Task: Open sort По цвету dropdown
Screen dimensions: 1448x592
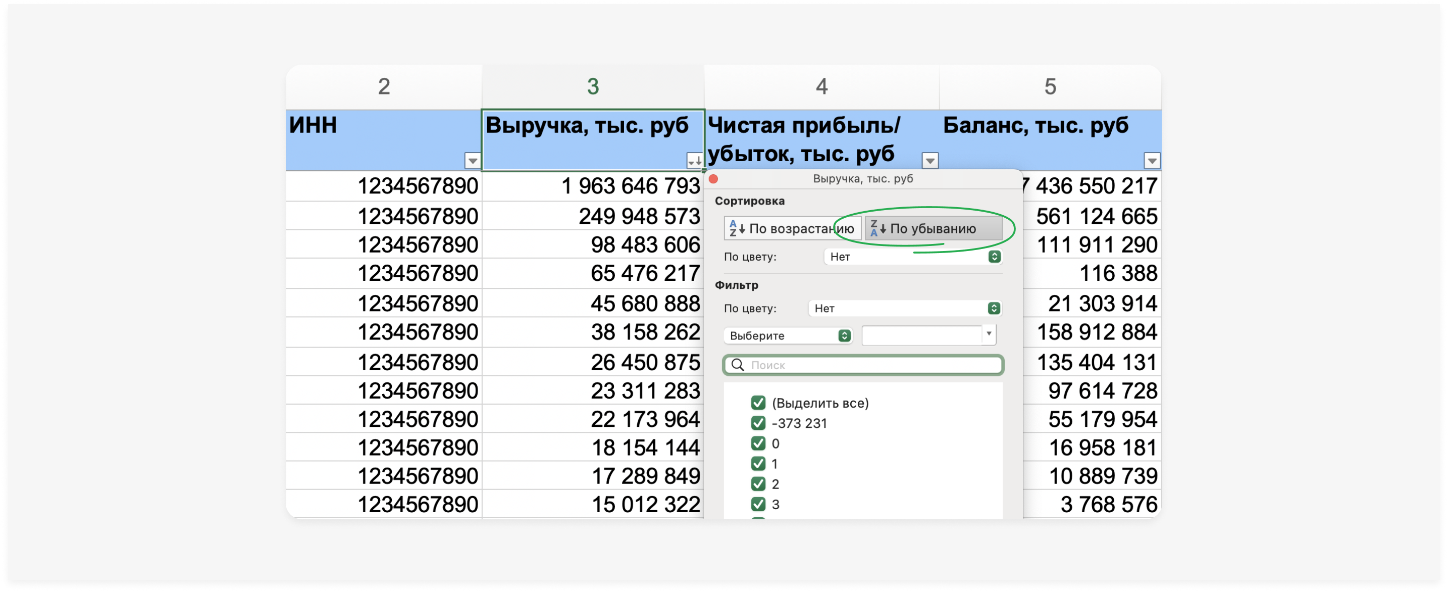Action: (913, 257)
